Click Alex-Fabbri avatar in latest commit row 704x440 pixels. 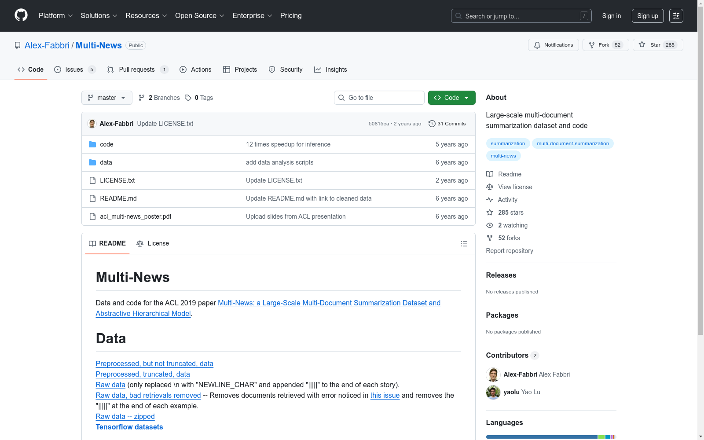pyautogui.click(x=92, y=124)
